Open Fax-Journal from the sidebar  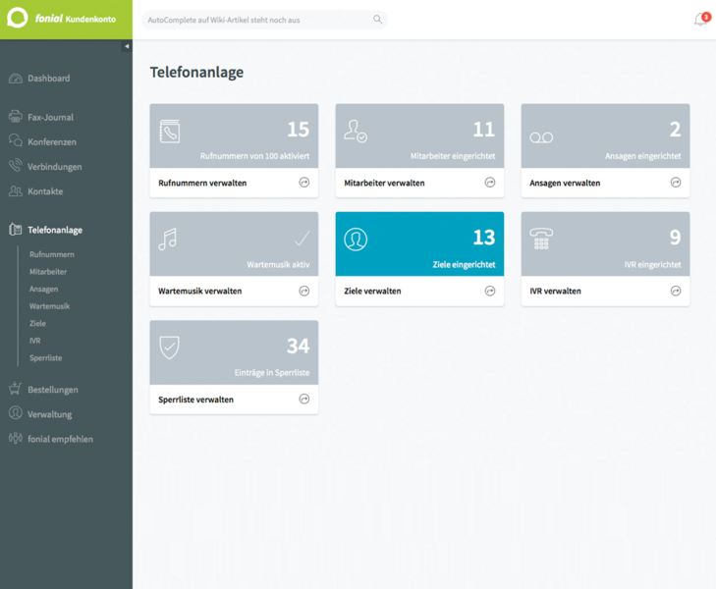(x=50, y=118)
